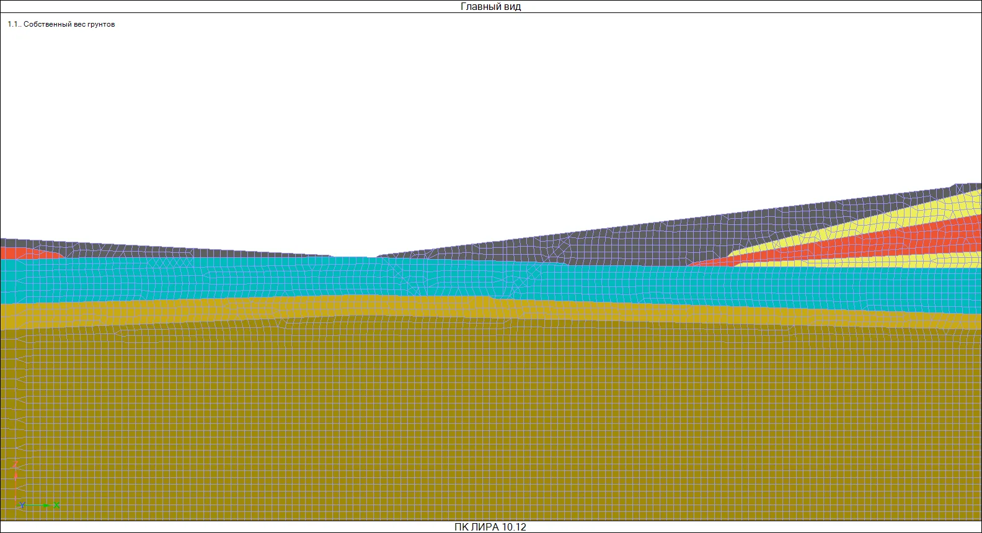Select the large olive bottom soil layer
982x533 pixels.
click(490, 421)
